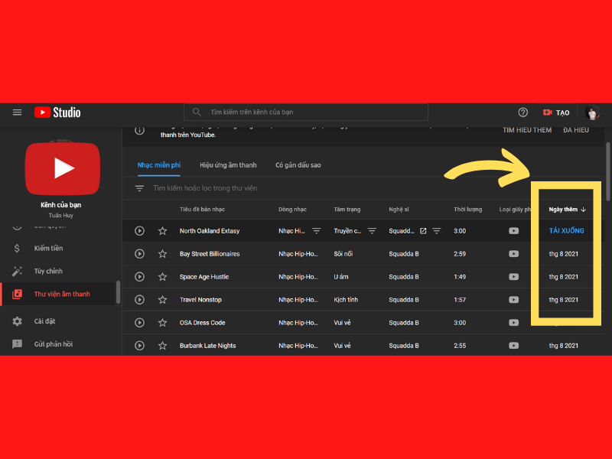Star the North Oakland Extasy track
Viewport: 612px width, 459px height.
tap(162, 230)
